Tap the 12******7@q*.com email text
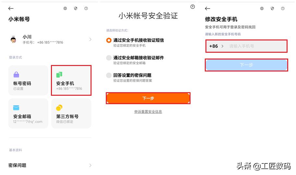 (x=28, y=122)
